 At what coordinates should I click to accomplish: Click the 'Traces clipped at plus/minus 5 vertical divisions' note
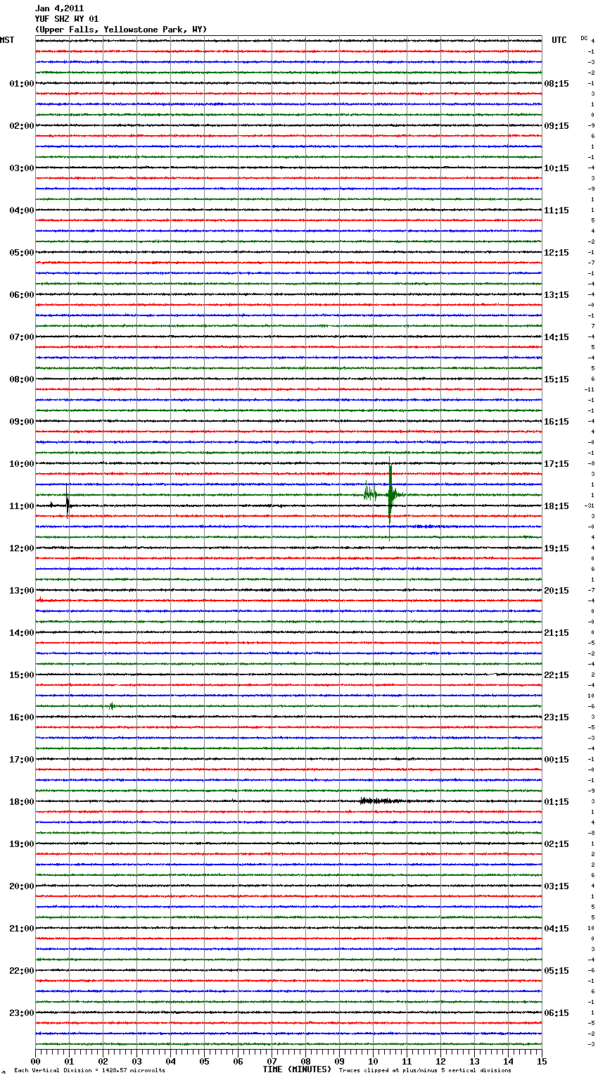point(425,1071)
